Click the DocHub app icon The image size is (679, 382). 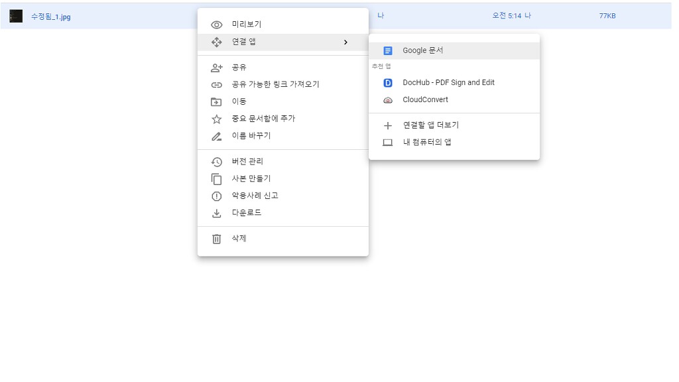[x=388, y=83]
